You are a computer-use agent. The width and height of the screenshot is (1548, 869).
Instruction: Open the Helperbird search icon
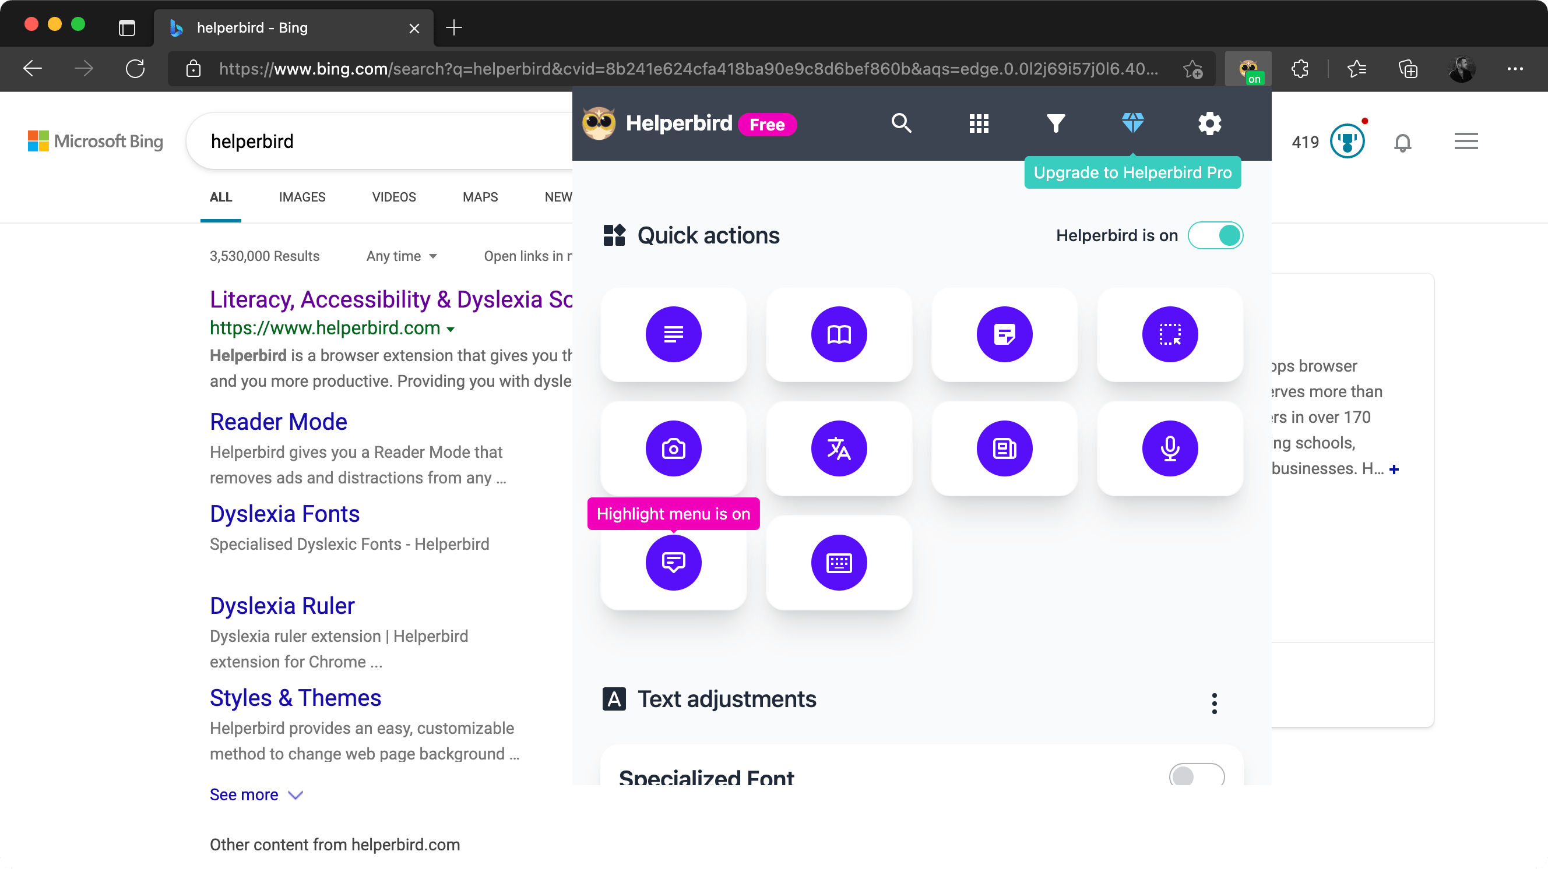[x=901, y=123]
